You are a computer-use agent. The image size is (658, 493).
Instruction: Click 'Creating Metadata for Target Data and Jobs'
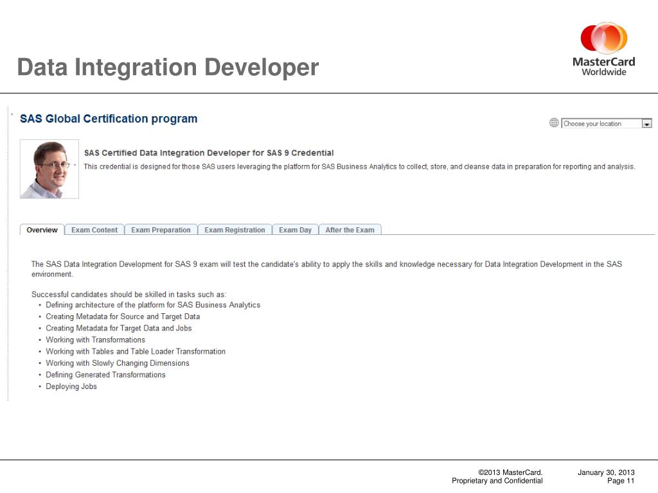point(119,328)
